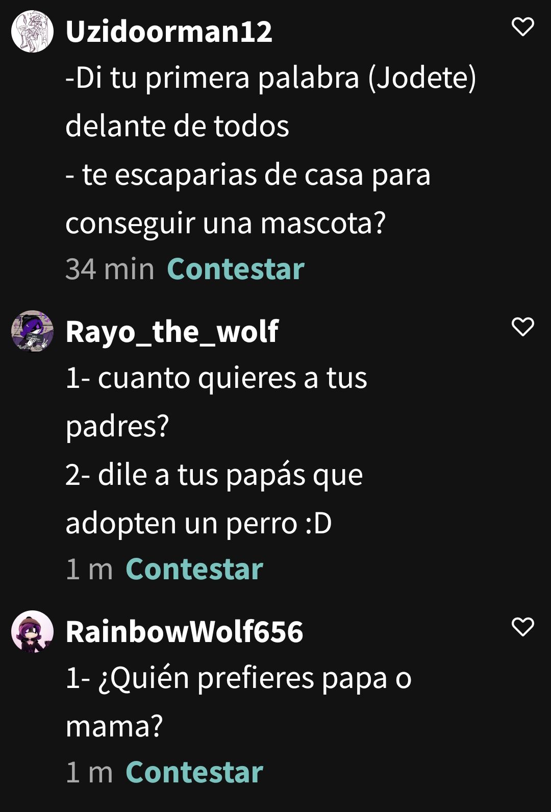Screen dimensions: 551x812
Task: Click the "¿Quién prefieres papa o mama?" text
Action: click(x=239, y=702)
